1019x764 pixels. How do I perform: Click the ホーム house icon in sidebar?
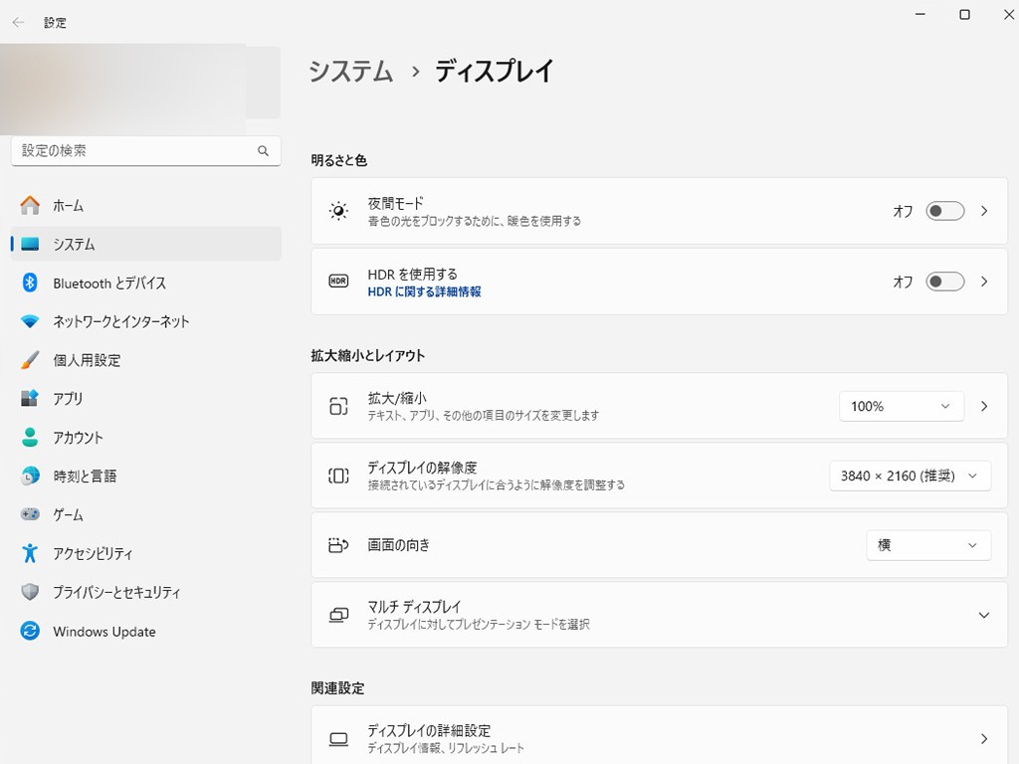click(31, 206)
